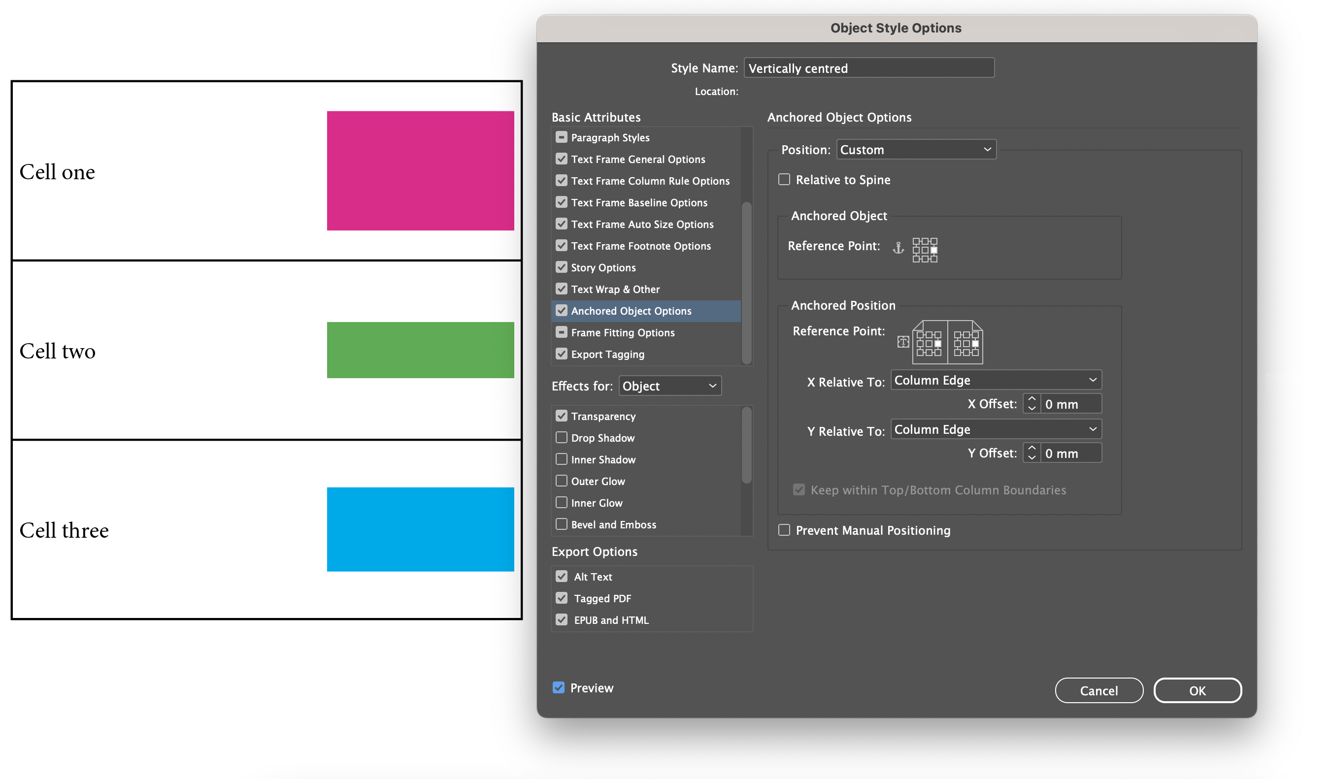Screen dimensions: 1332x779
Task: Select center reference point on left page proxy
Action: tap(929, 344)
